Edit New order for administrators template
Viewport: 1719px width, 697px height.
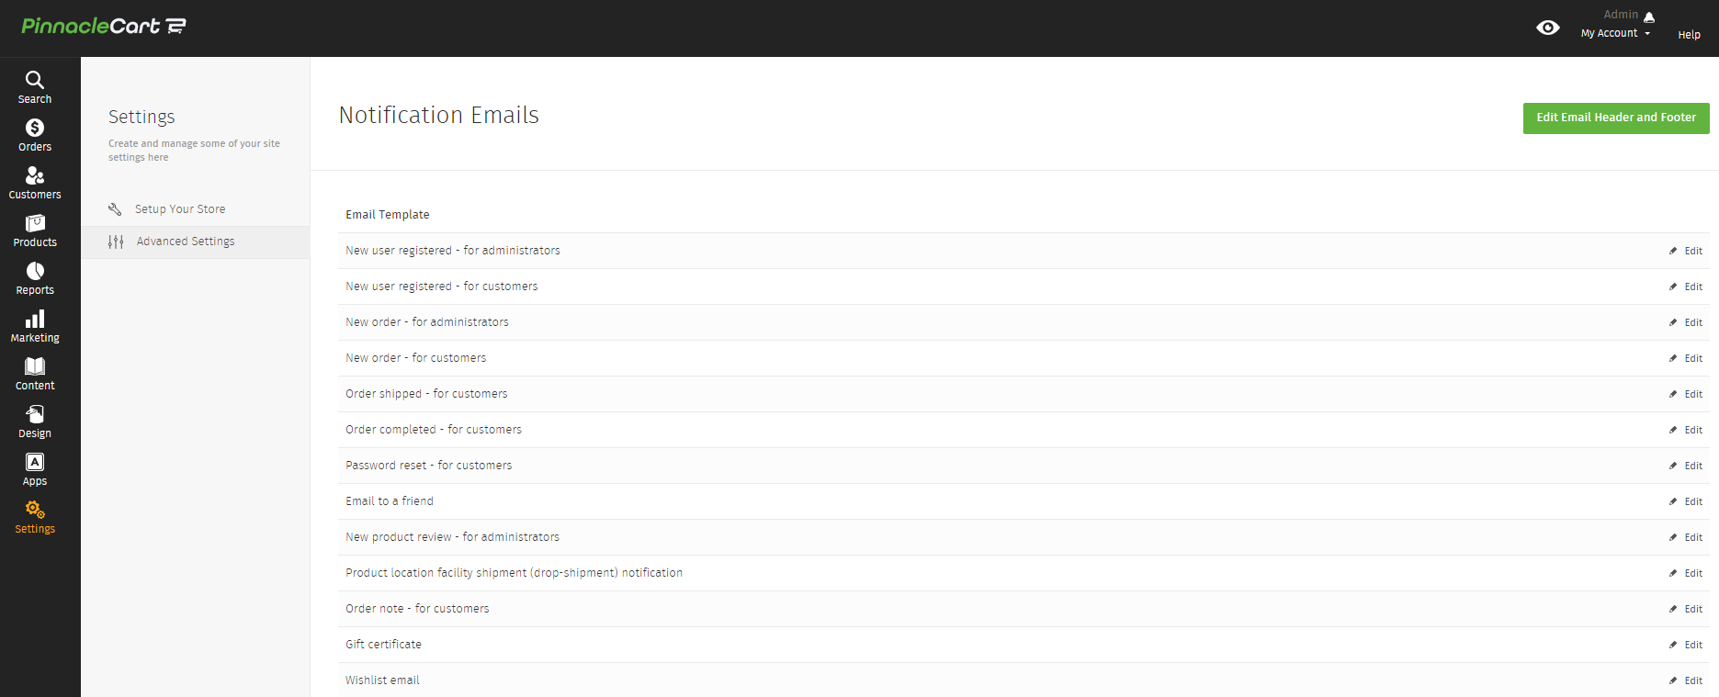(x=1686, y=322)
